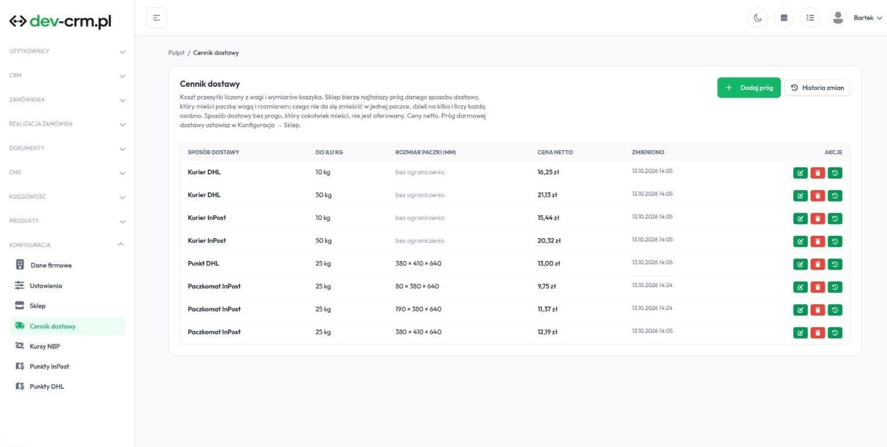Open the task checklist icon in header

pyautogui.click(x=810, y=18)
